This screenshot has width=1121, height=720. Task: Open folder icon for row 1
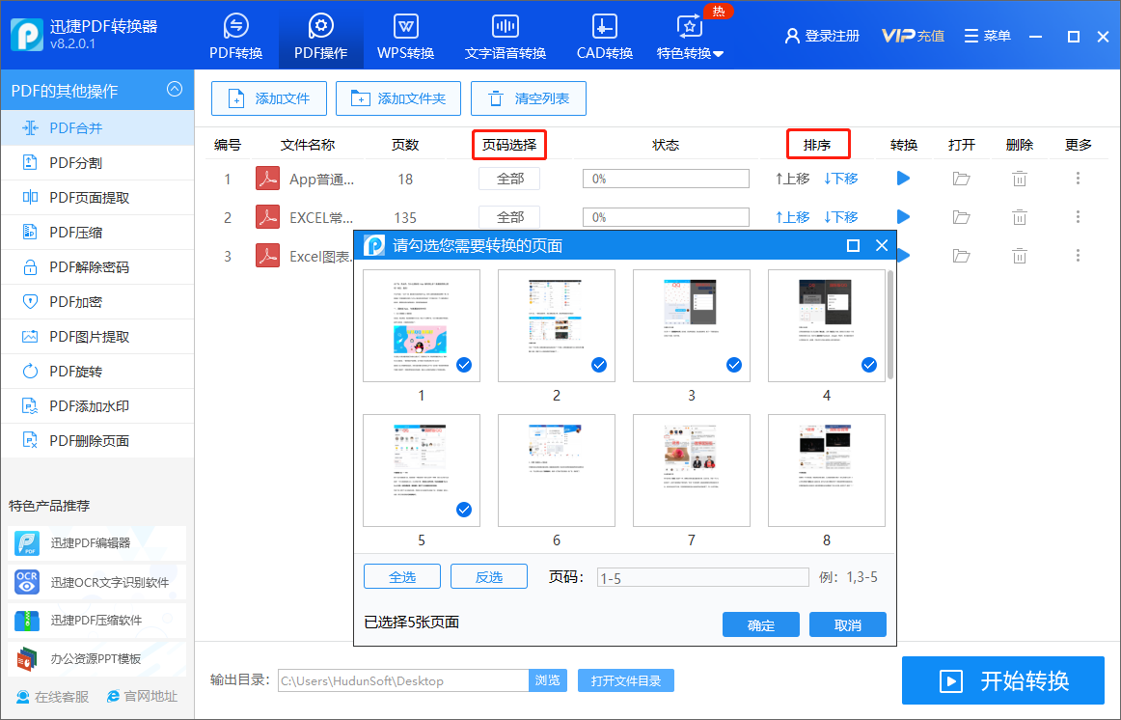(962, 179)
